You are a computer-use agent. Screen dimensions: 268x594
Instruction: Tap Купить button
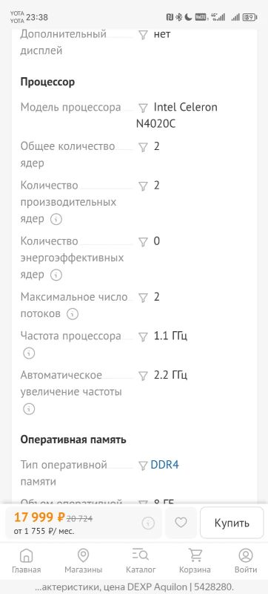tap(232, 523)
